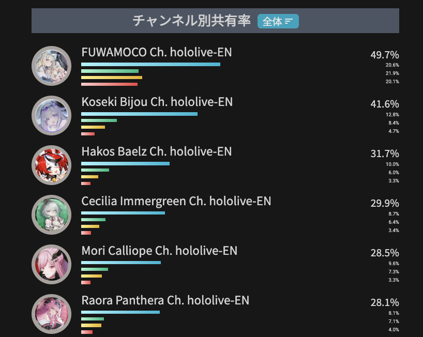Screen dimensions: 423x337
Task: Click Cecilia Immergreen channel avatar
Action: pyautogui.click(x=52, y=215)
